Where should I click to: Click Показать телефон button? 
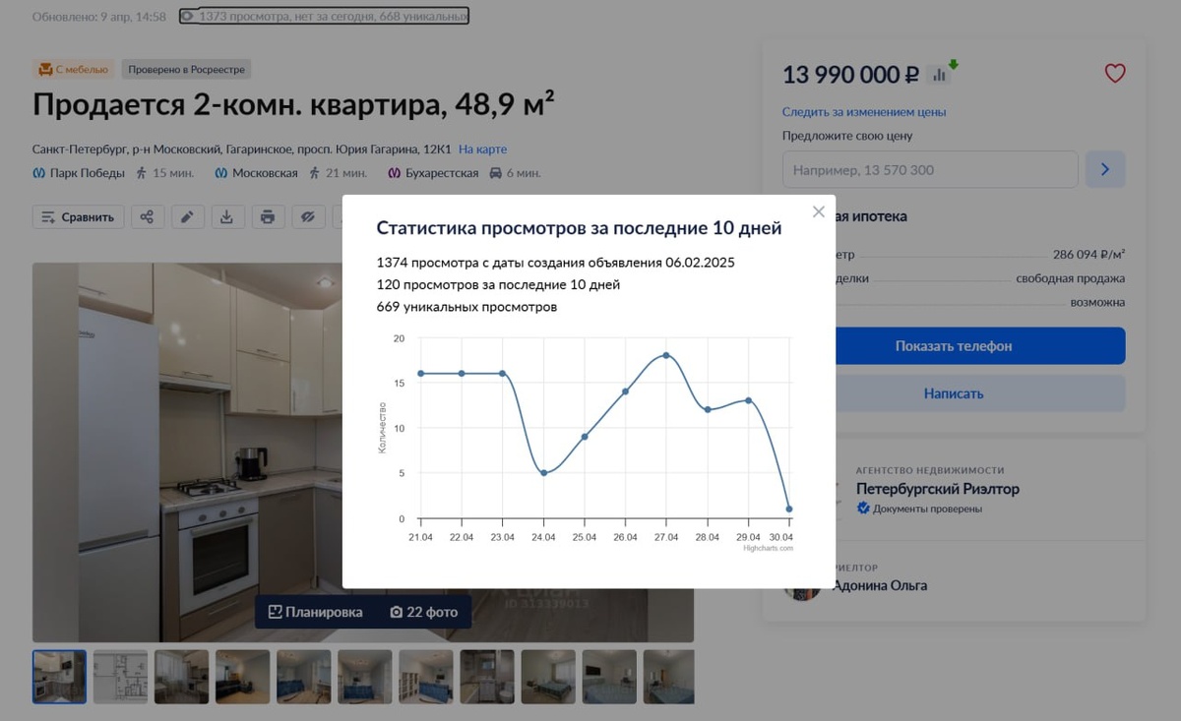[954, 346]
